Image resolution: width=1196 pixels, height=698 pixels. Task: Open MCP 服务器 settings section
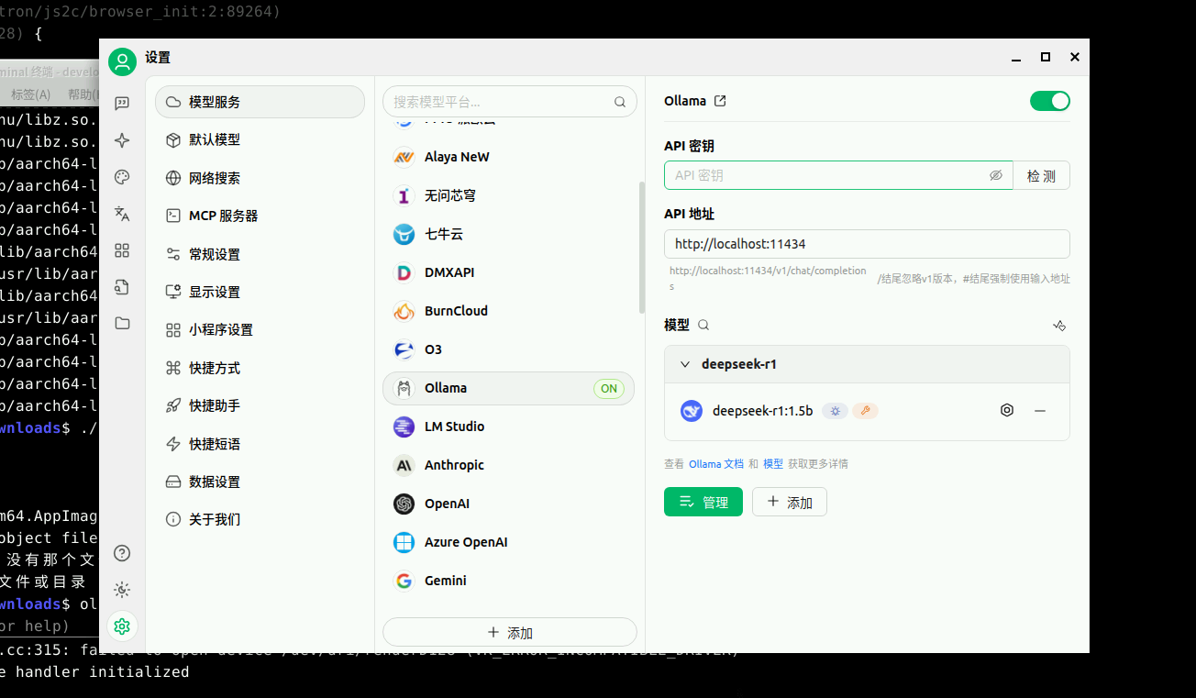[260, 216]
